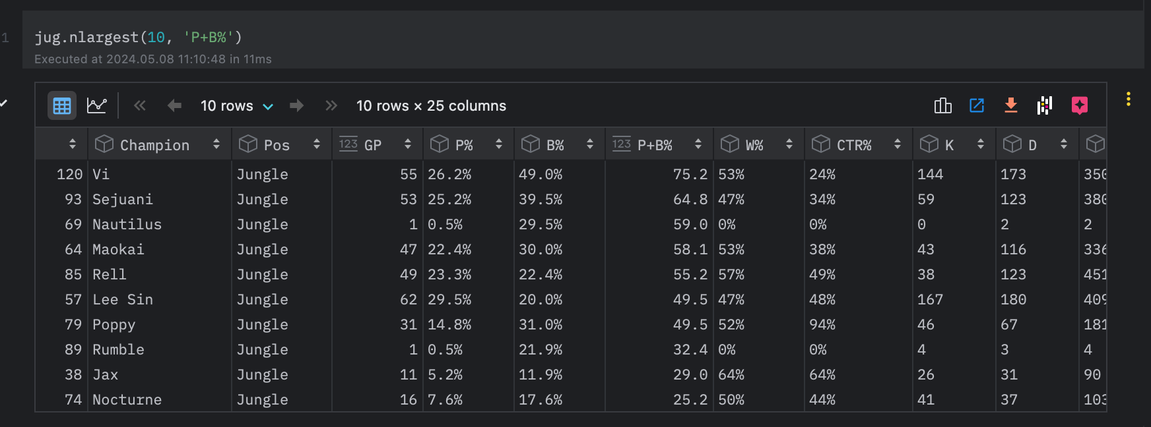Click the P+B% value 25.2 for Nocturne
The height and width of the screenshot is (427, 1151).
click(x=690, y=399)
